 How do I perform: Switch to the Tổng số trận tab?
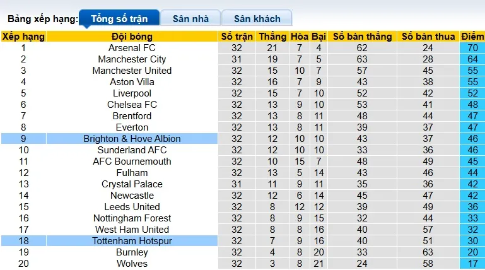(118, 18)
